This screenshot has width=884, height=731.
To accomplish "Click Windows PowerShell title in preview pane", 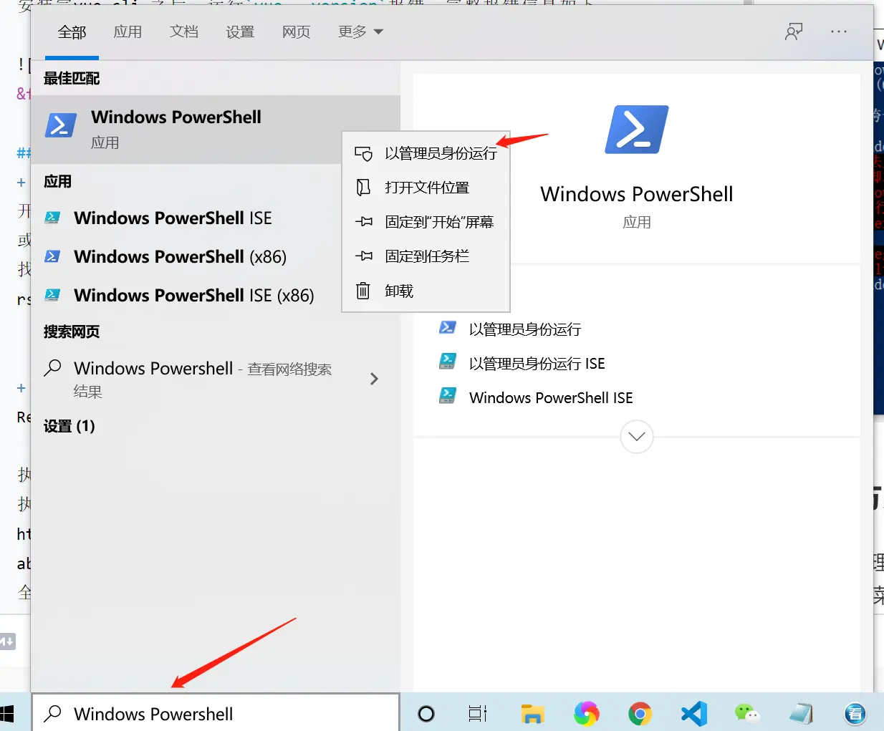I will (637, 194).
